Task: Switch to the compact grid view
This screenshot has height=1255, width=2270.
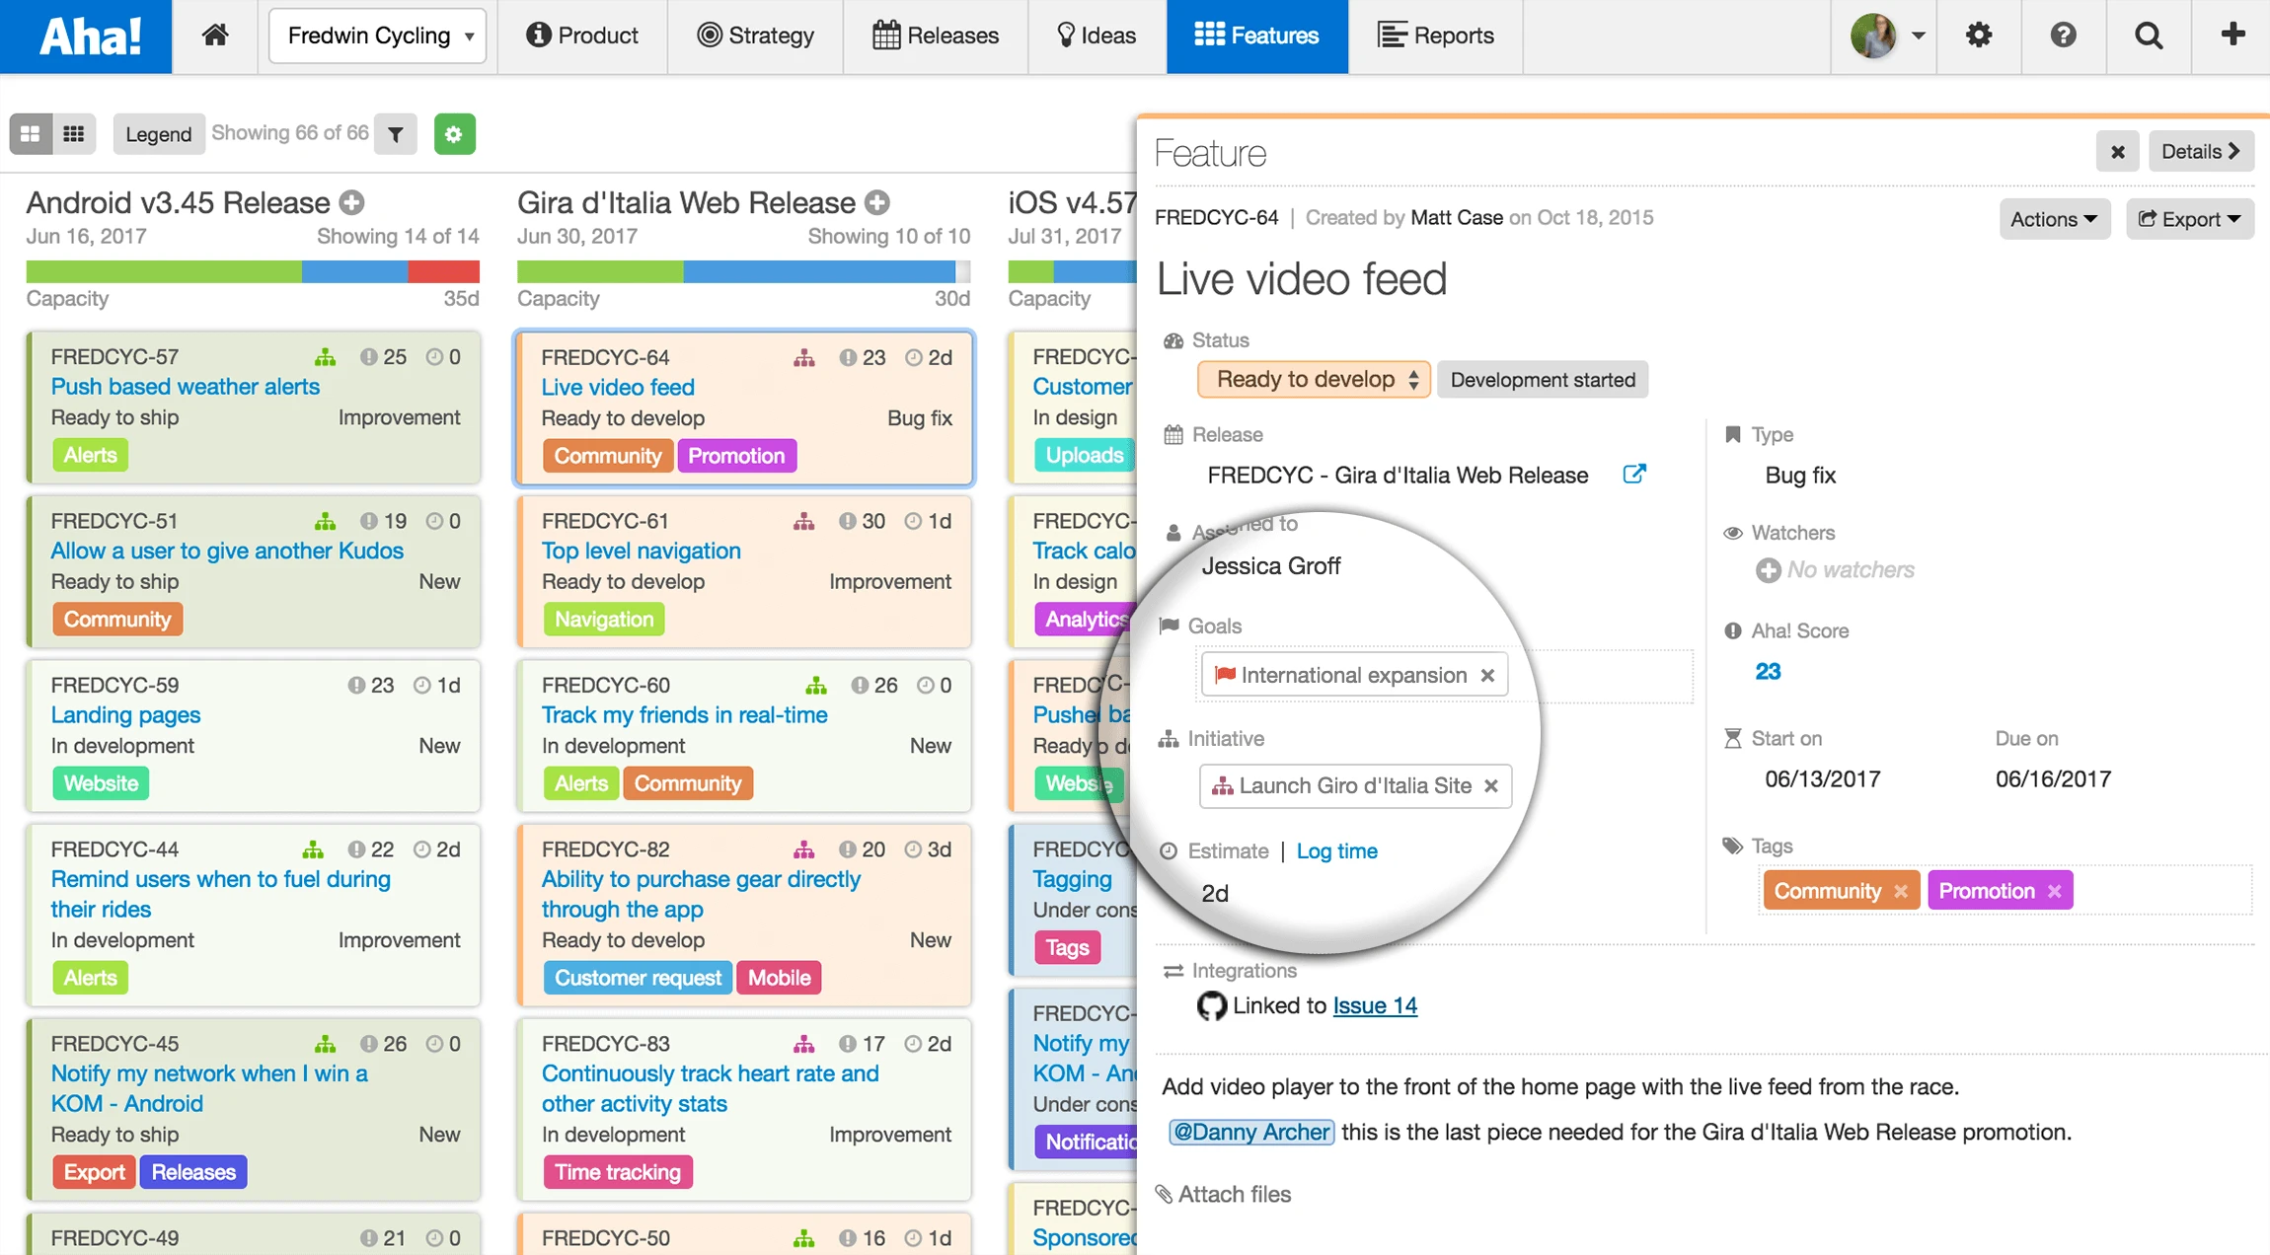Action: [74, 134]
